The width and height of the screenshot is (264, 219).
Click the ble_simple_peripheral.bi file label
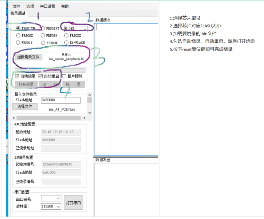(66, 59)
